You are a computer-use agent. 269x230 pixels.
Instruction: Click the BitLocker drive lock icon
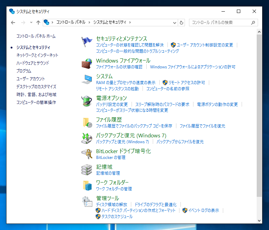[87, 154]
